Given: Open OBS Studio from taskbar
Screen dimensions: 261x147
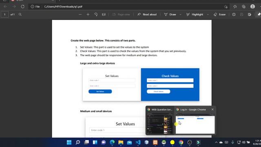Looking at the screenshot, I should [190, 143].
